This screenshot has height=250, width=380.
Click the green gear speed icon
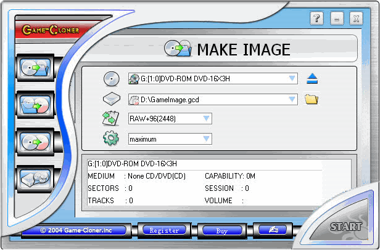coord(111,138)
